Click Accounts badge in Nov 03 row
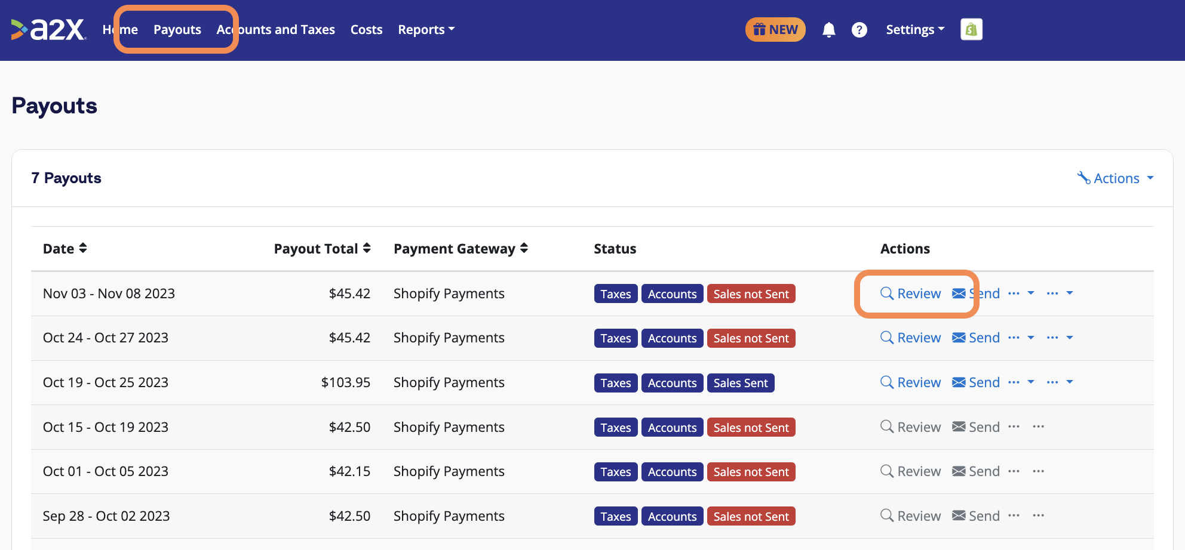The height and width of the screenshot is (550, 1185). coord(672,293)
